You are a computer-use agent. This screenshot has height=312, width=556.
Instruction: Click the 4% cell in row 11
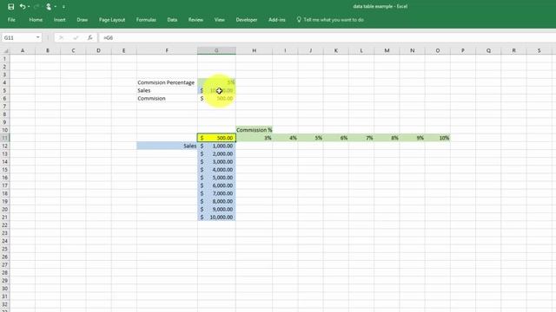pos(286,138)
